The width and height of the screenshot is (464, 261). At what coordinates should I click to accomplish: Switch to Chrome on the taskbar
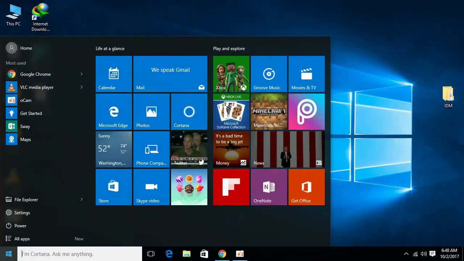coord(222,254)
